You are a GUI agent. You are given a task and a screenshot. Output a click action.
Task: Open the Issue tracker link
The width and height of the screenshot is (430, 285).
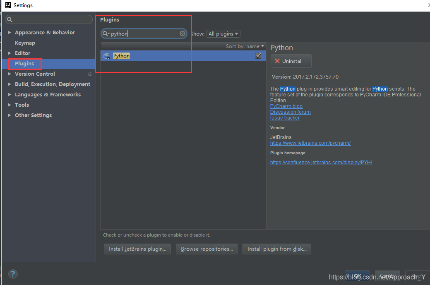click(285, 118)
